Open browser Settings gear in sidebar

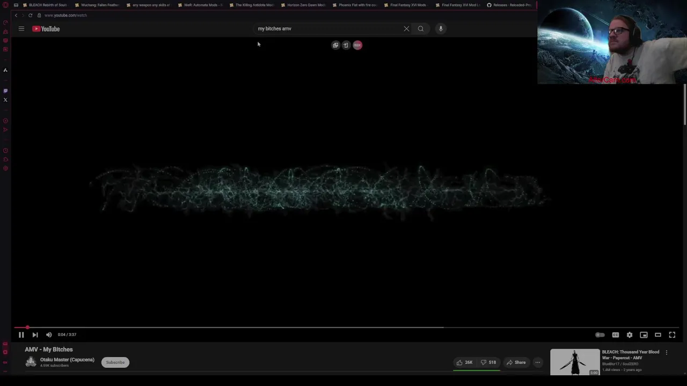point(5,168)
